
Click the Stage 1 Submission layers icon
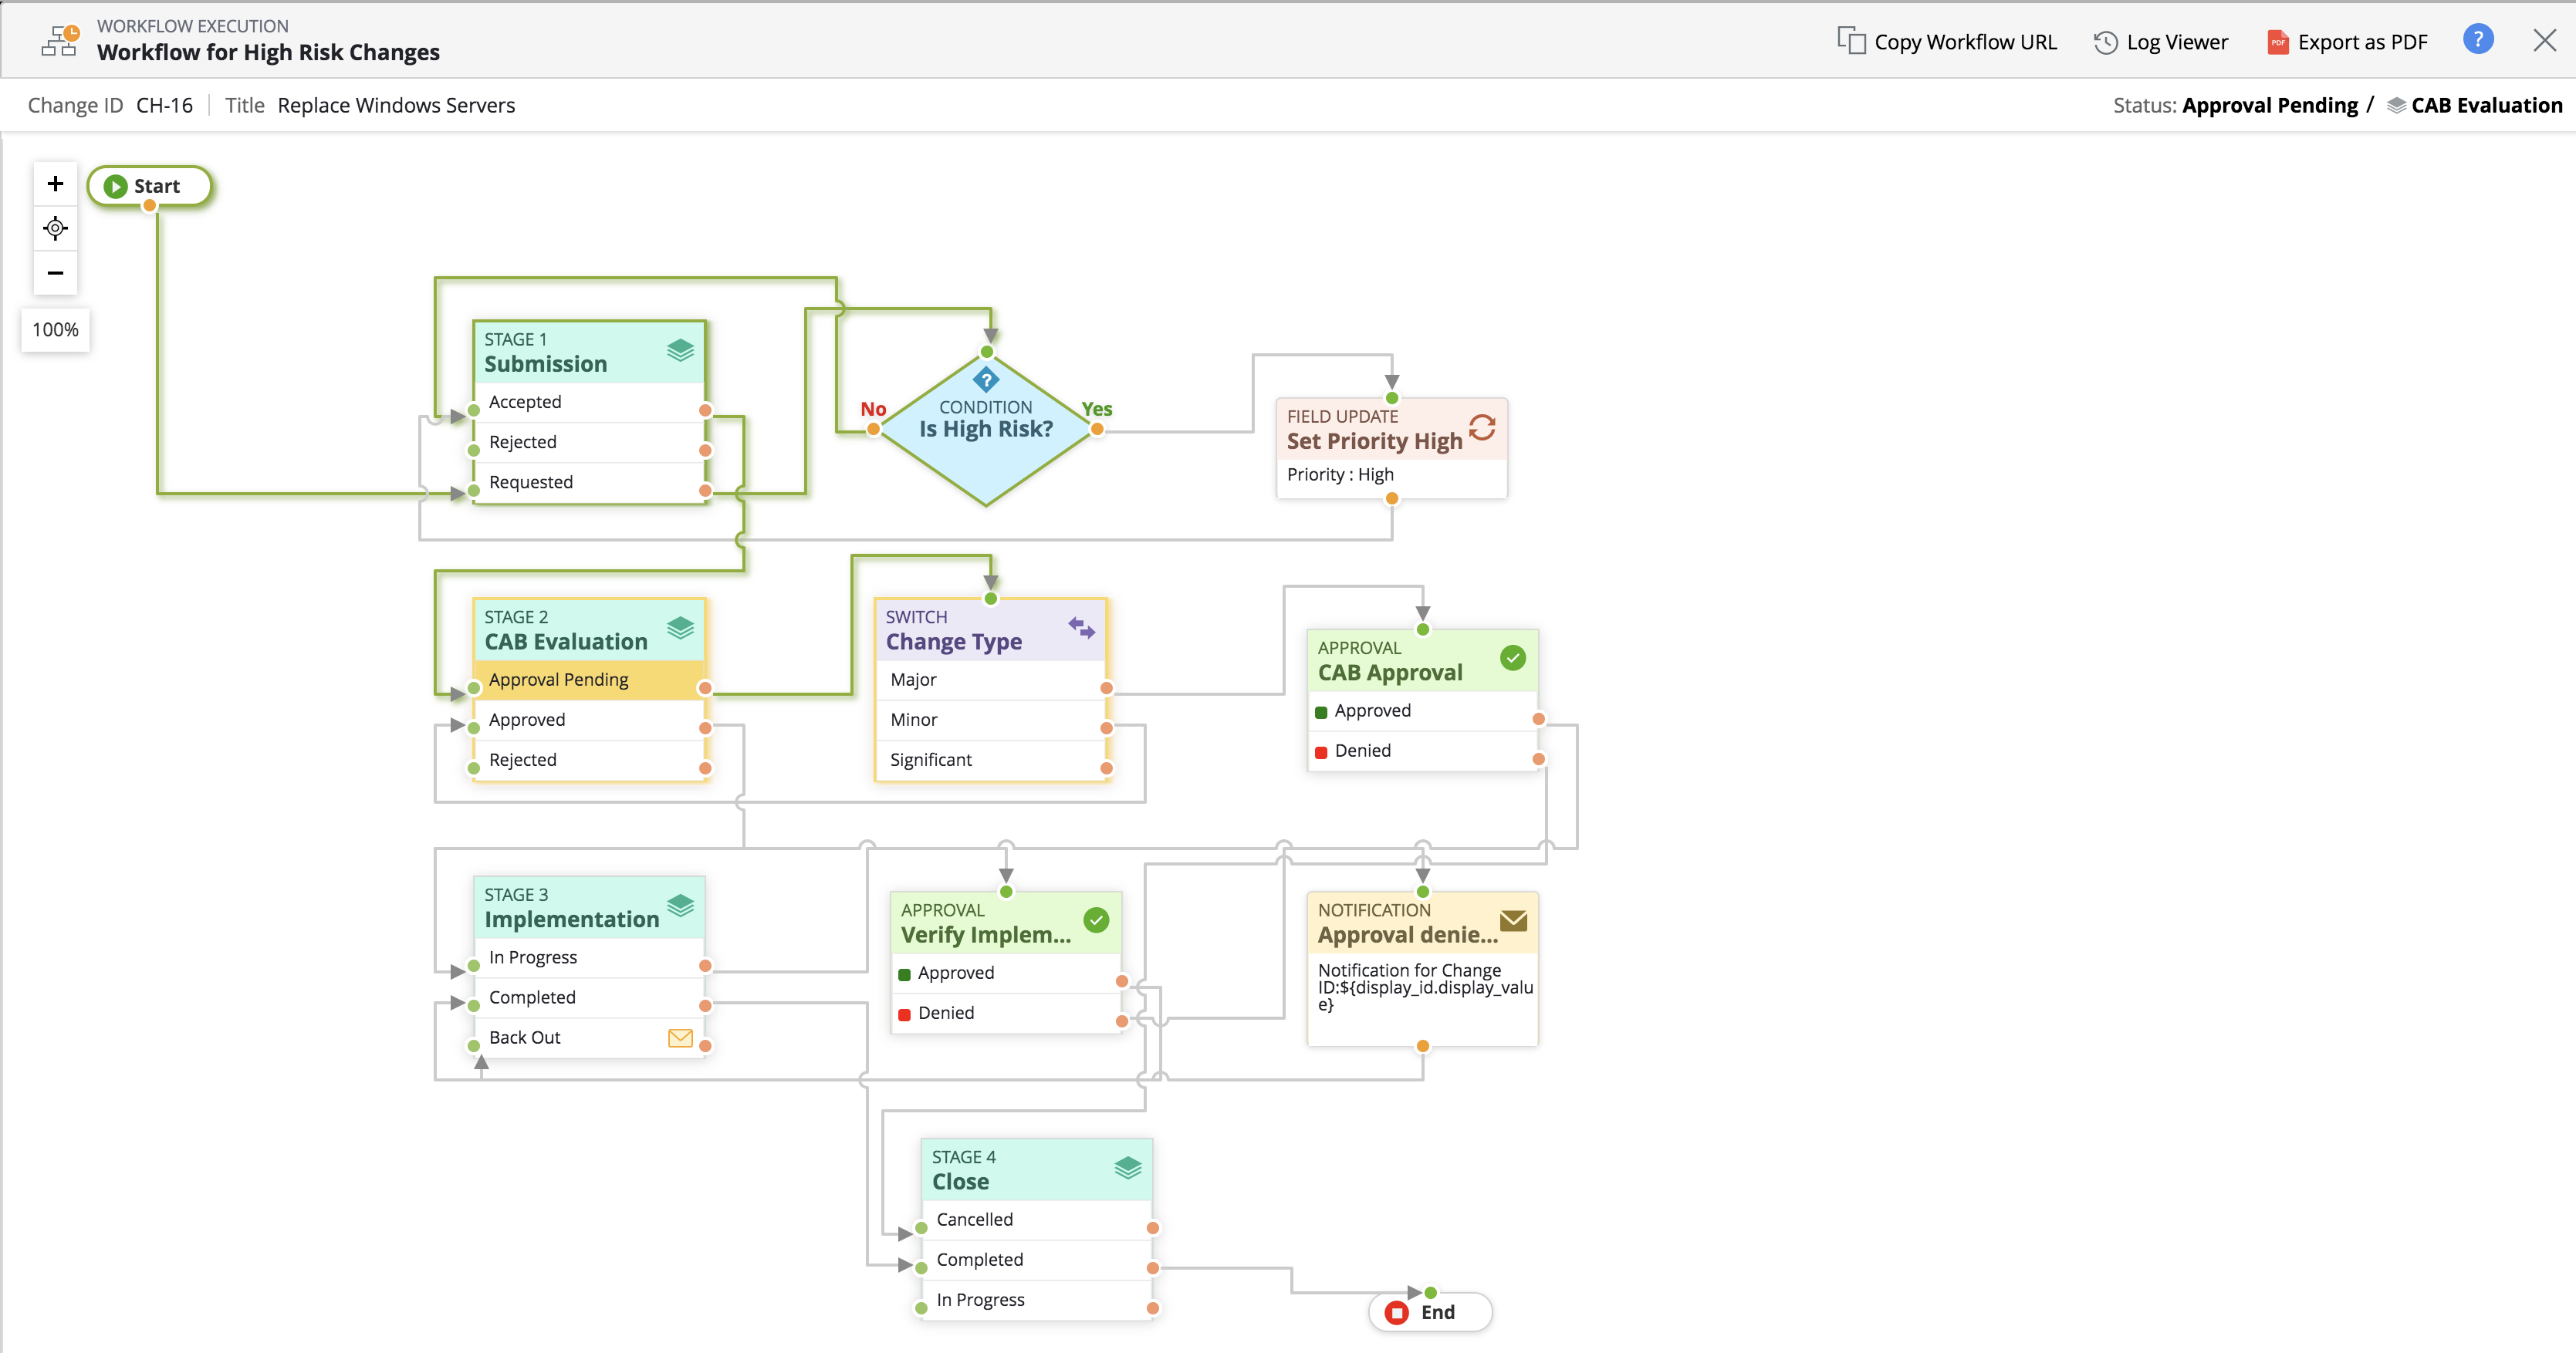point(680,351)
